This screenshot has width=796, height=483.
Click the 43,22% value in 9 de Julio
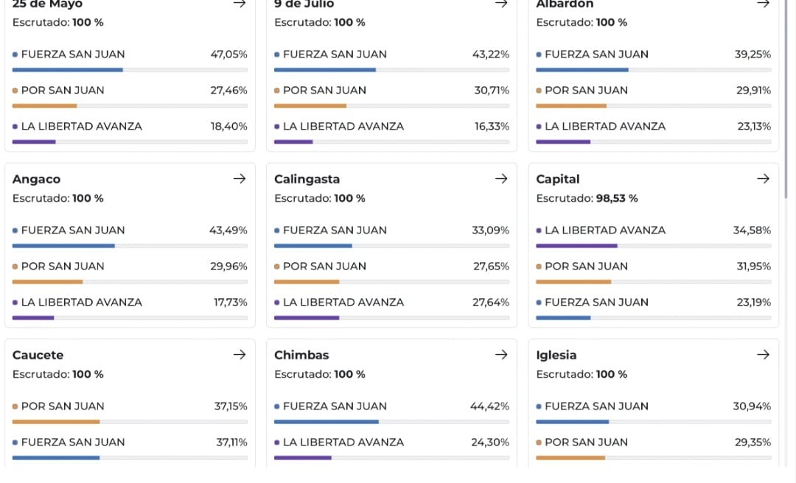(x=491, y=54)
